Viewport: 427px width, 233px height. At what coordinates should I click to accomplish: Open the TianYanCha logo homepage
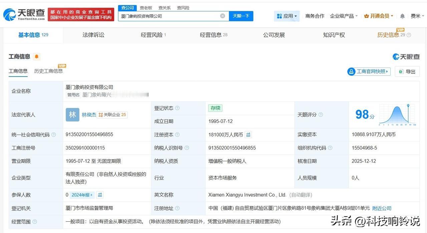pyautogui.click(x=24, y=14)
